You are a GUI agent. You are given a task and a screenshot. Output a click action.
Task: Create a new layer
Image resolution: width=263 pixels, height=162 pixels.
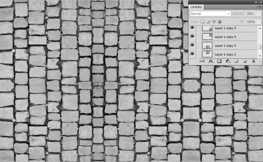pyautogui.click(x=245, y=61)
